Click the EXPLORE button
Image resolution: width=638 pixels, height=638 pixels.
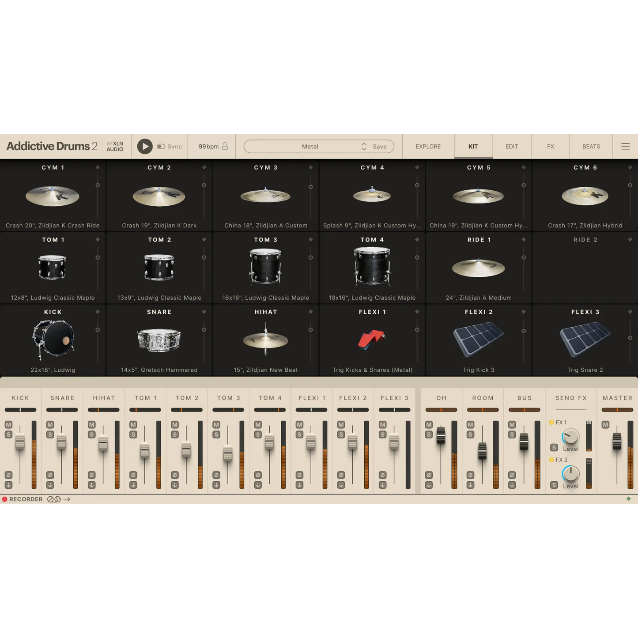click(427, 146)
